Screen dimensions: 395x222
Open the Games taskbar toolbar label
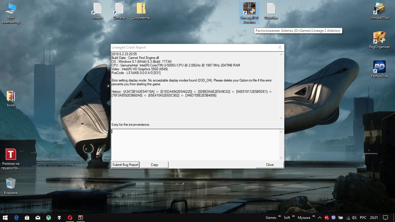click(x=271, y=218)
